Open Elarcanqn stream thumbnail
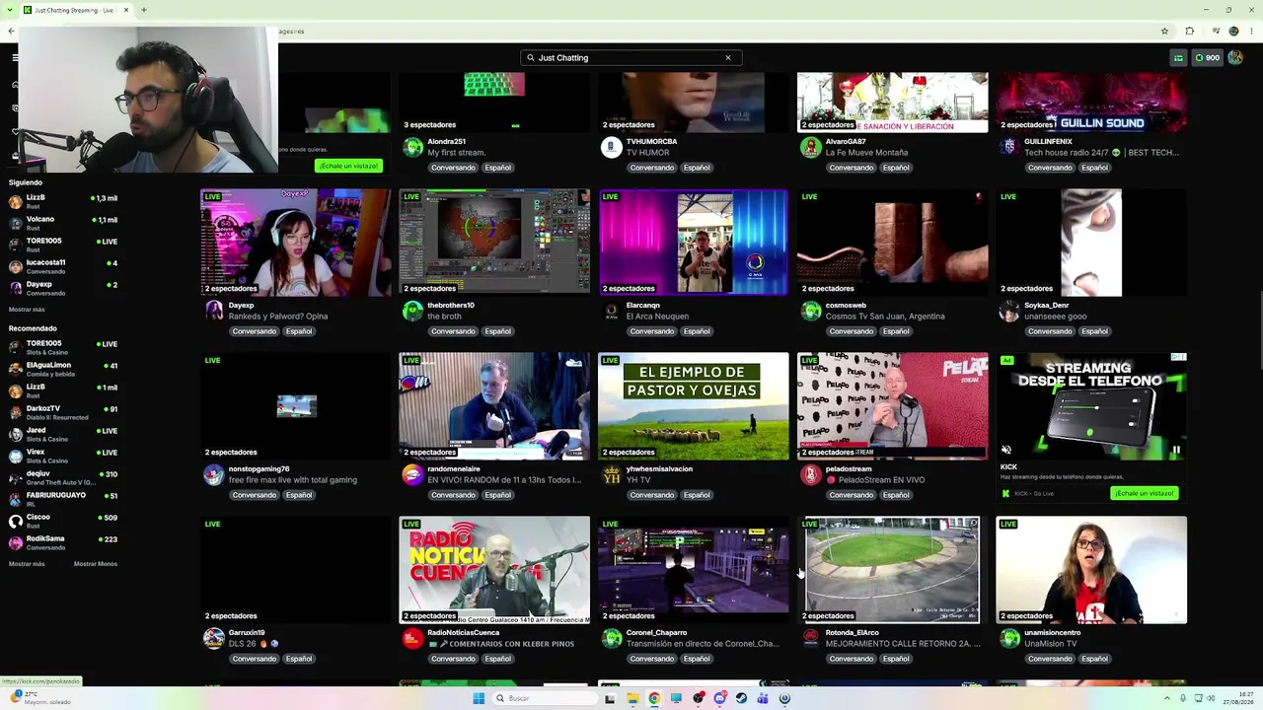Image resolution: width=1263 pixels, height=710 pixels. (x=694, y=243)
